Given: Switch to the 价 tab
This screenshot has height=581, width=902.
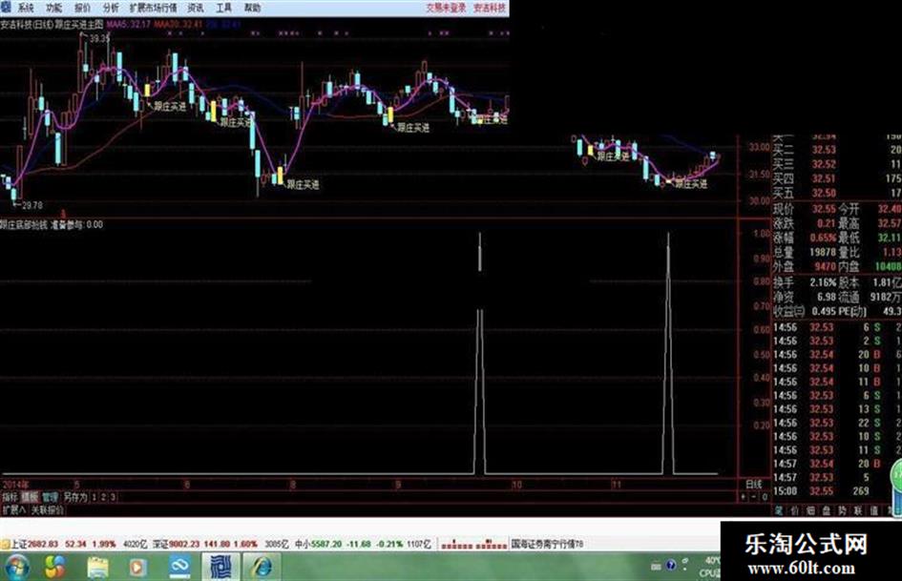Looking at the screenshot, I should pyautogui.click(x=794, y=510).
